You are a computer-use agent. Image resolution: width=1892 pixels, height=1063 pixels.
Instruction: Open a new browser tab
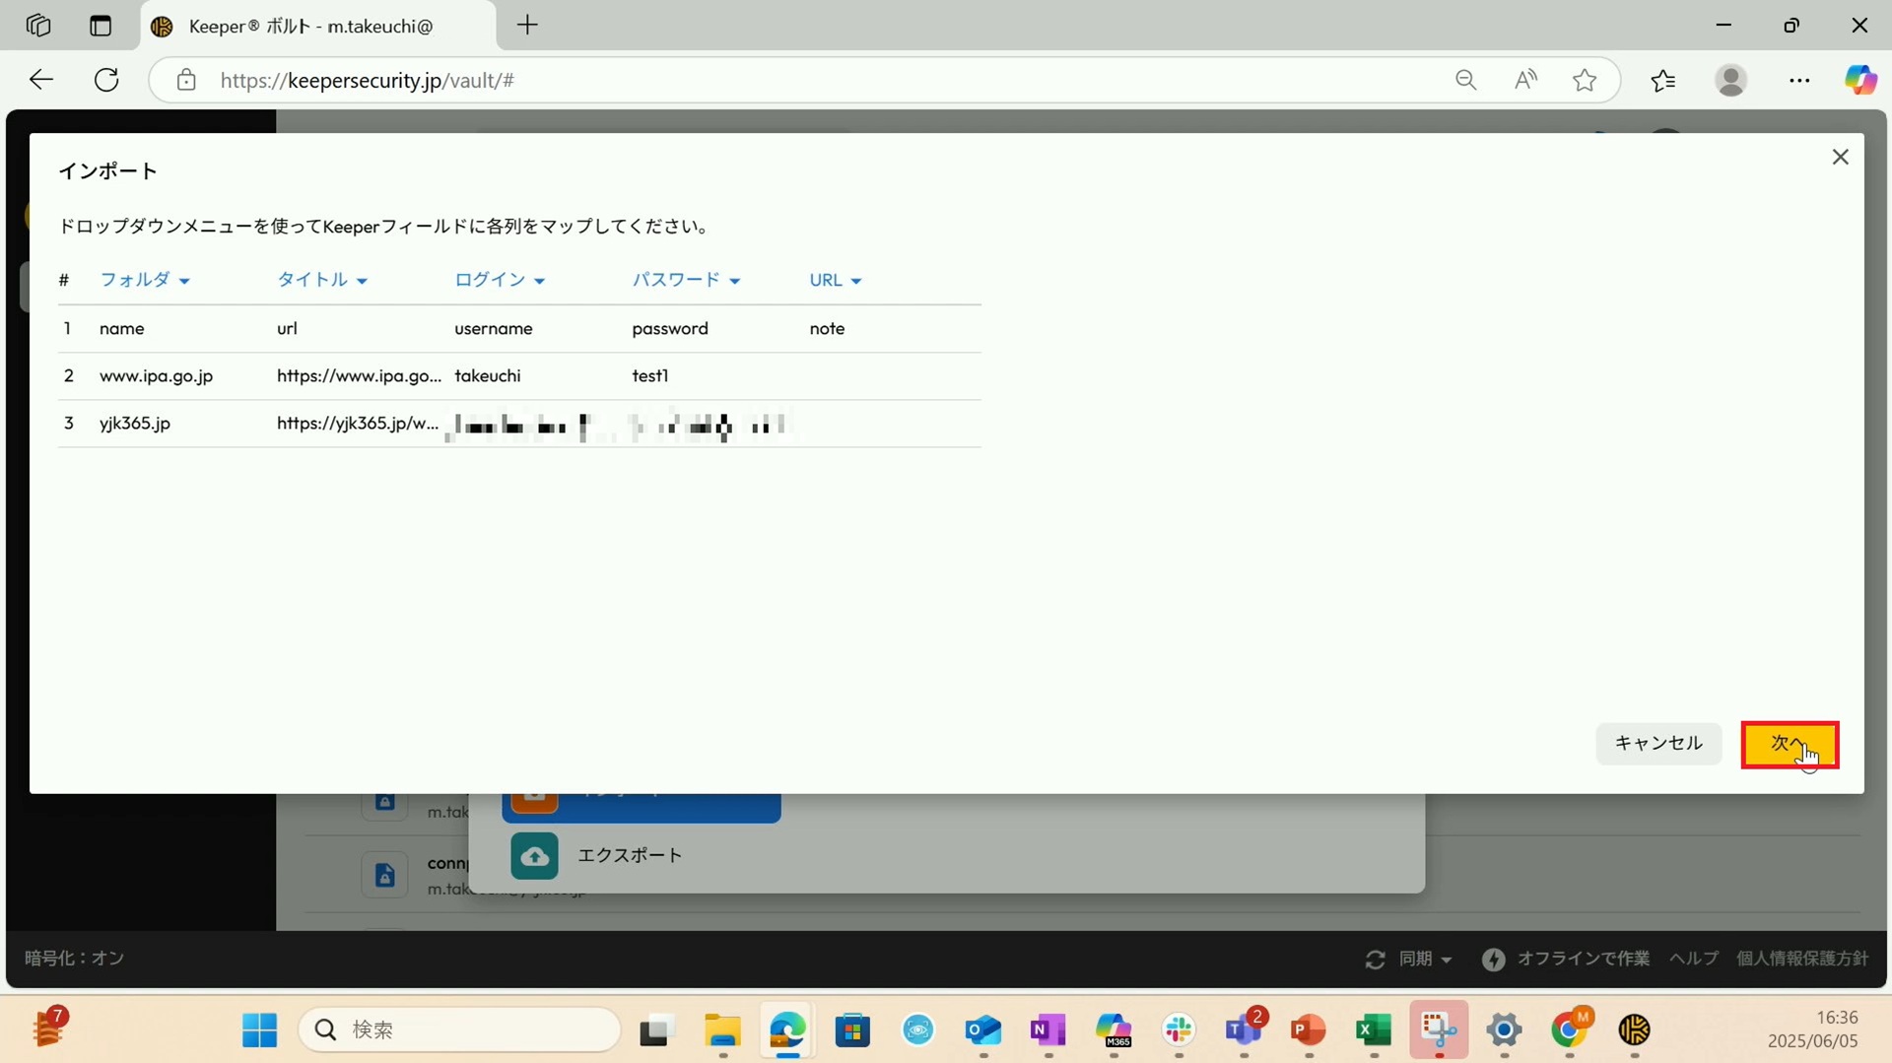click(527, 26)
